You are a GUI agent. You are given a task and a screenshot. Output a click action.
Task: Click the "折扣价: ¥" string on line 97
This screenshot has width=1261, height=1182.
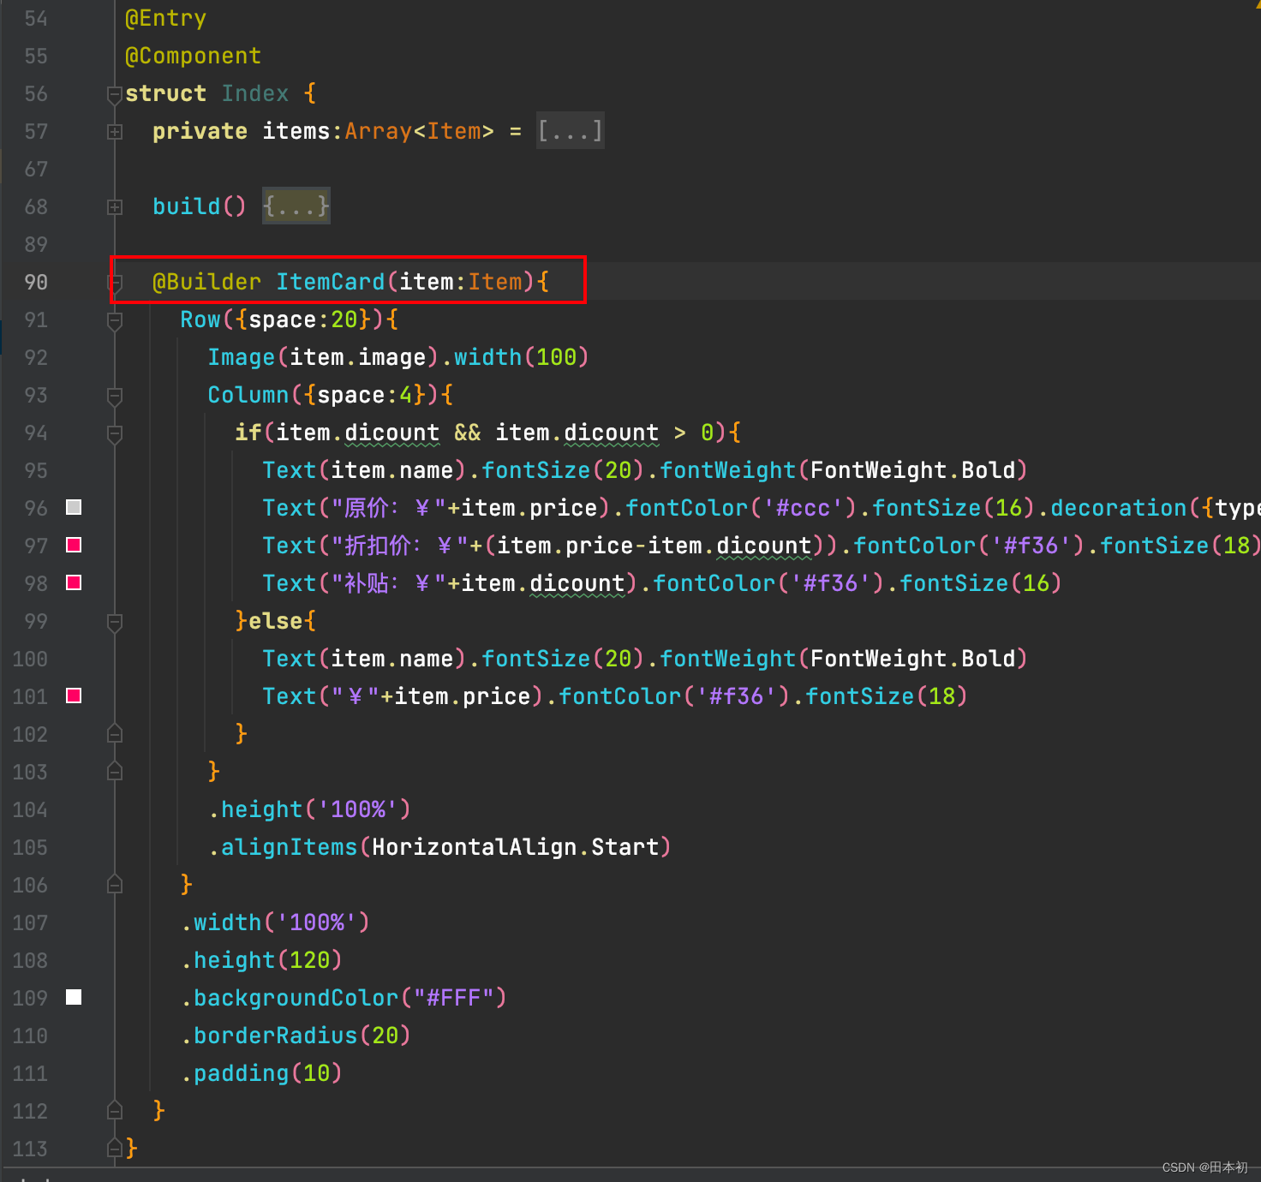point(400,546)
